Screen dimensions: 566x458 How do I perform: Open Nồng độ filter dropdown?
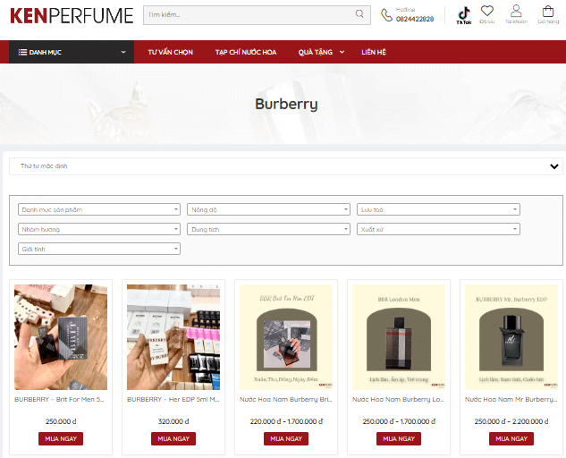point(268,209)
